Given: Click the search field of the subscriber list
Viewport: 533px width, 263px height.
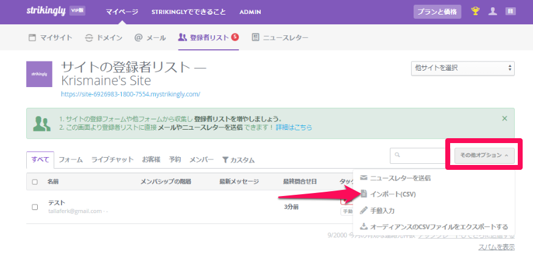Looking at the screenshot, I should coord(417,155).
